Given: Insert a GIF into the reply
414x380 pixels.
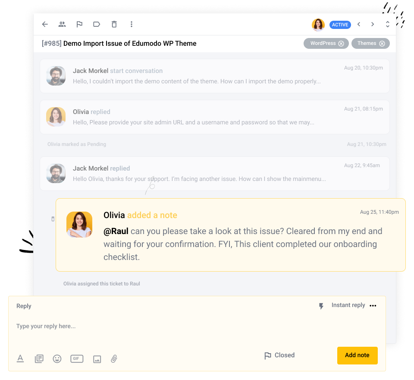Looking at the screenshot, I should click(x=77, y=359).
